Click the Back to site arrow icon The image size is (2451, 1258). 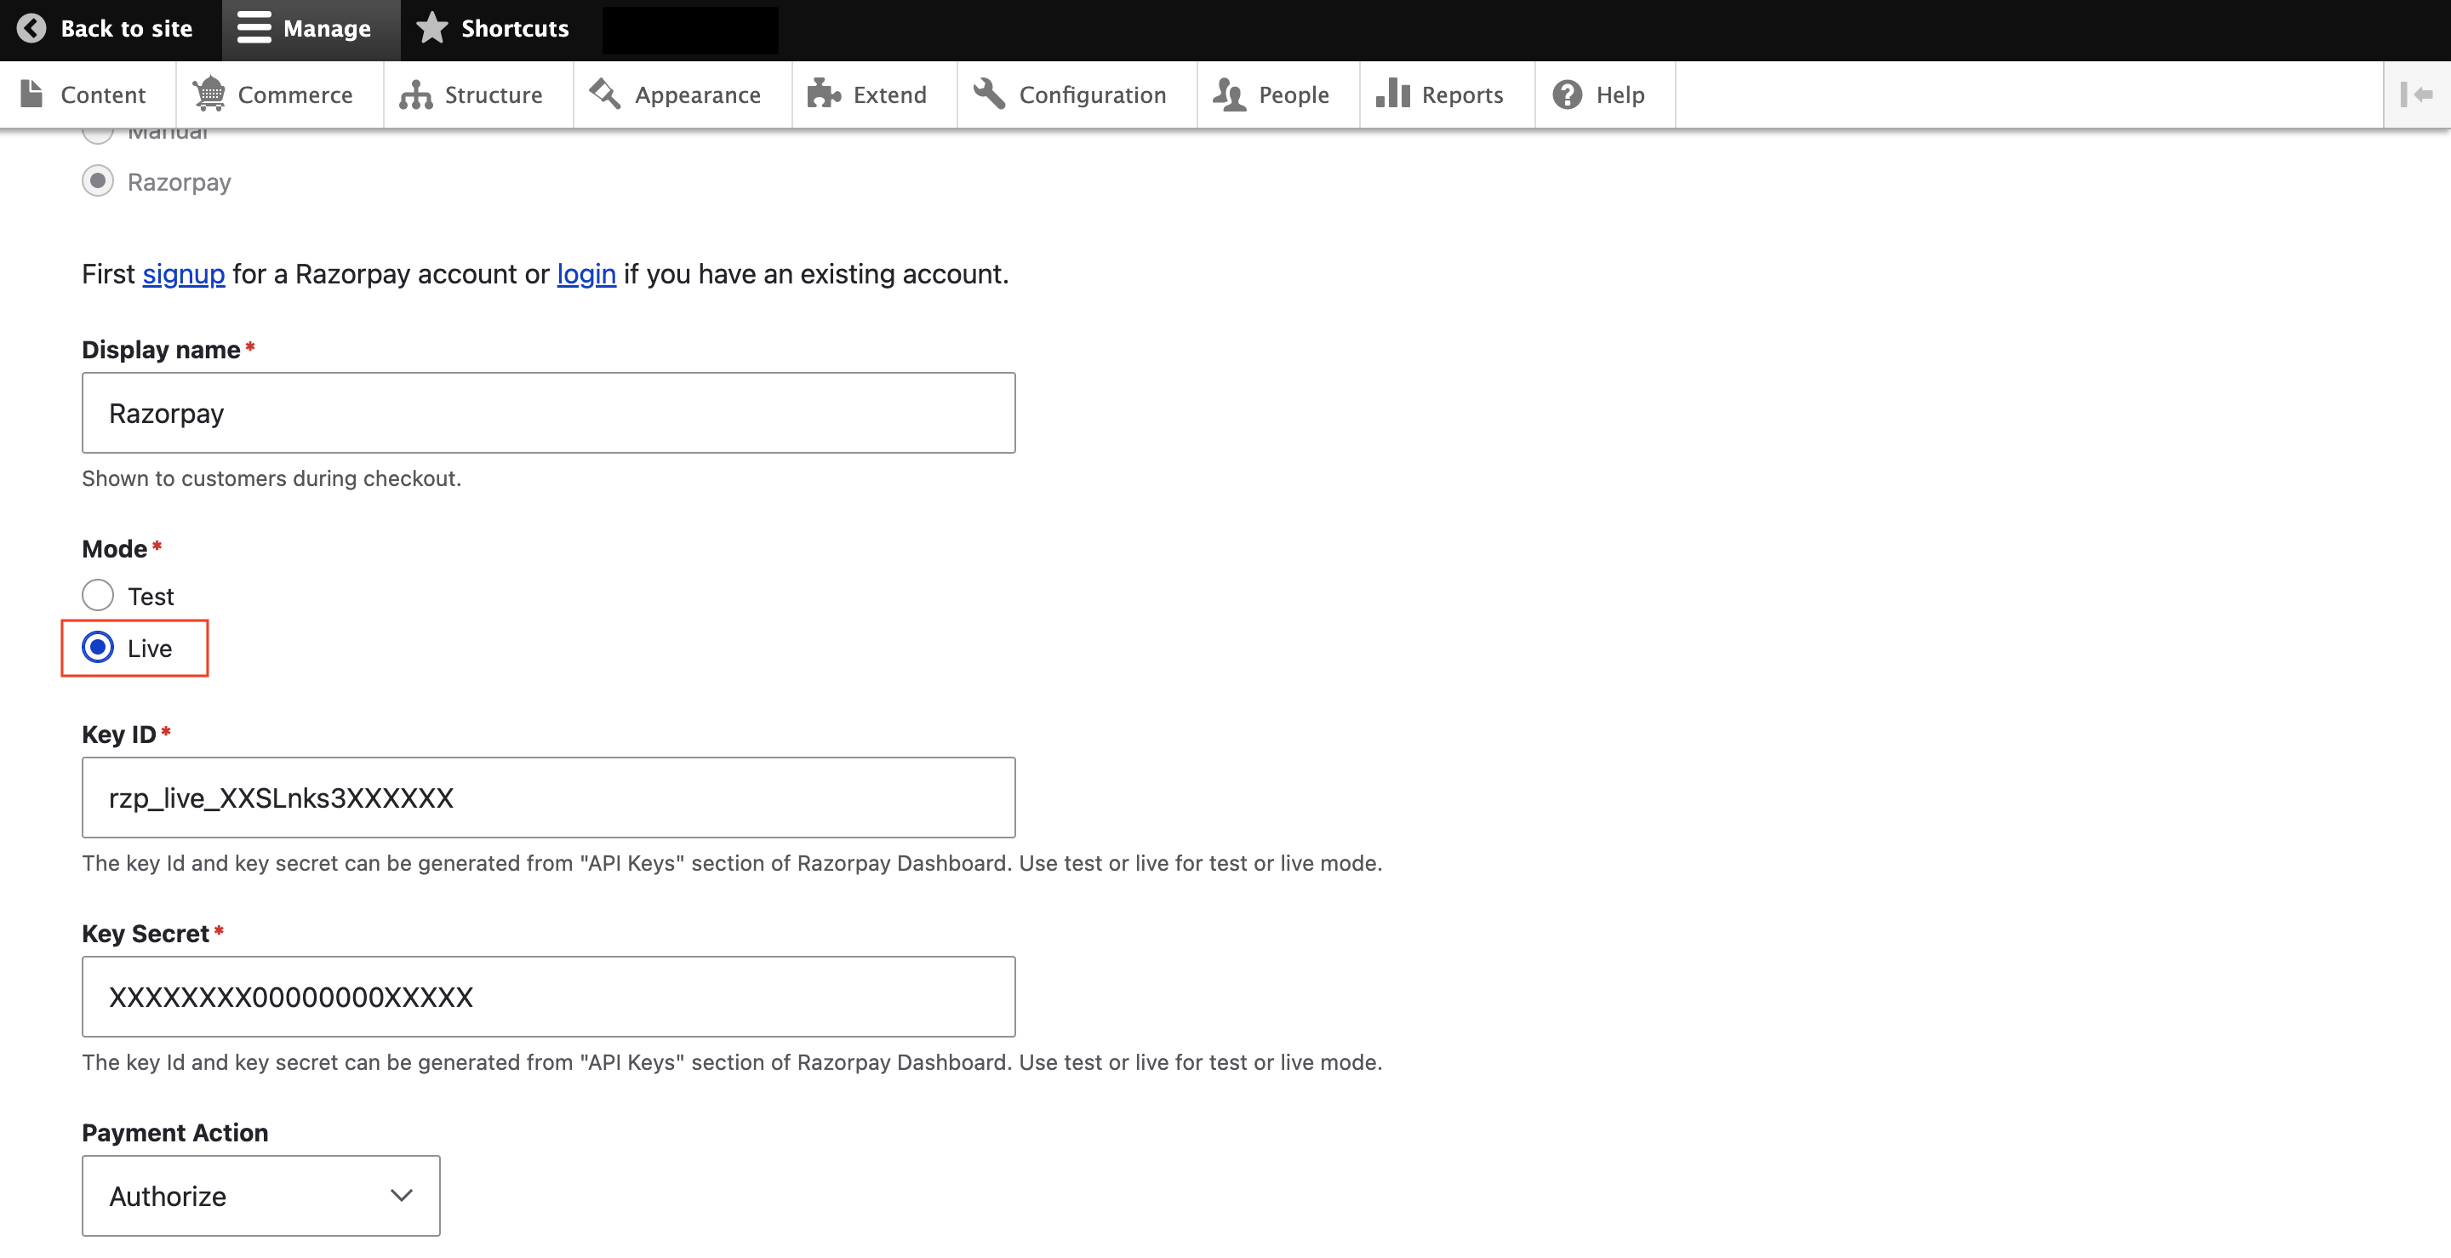tap(31, 29)
